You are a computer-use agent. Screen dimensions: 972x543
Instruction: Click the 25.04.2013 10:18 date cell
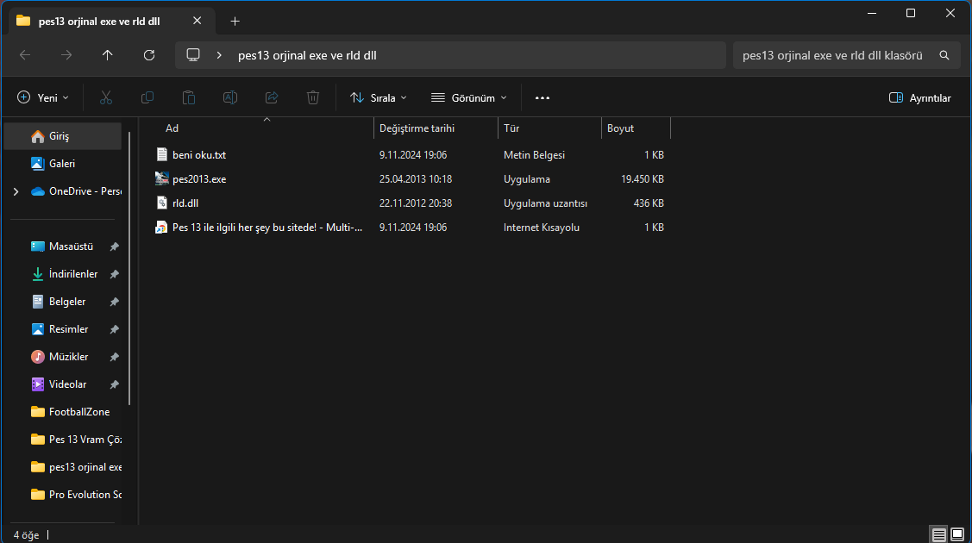[x=416, y=179]
